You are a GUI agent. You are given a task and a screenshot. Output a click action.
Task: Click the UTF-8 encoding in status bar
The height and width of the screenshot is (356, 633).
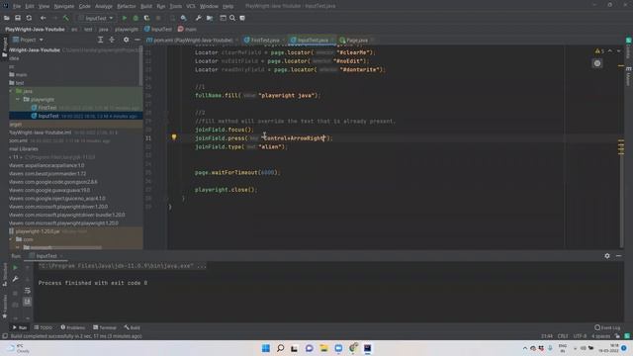(x=580, y=336)
